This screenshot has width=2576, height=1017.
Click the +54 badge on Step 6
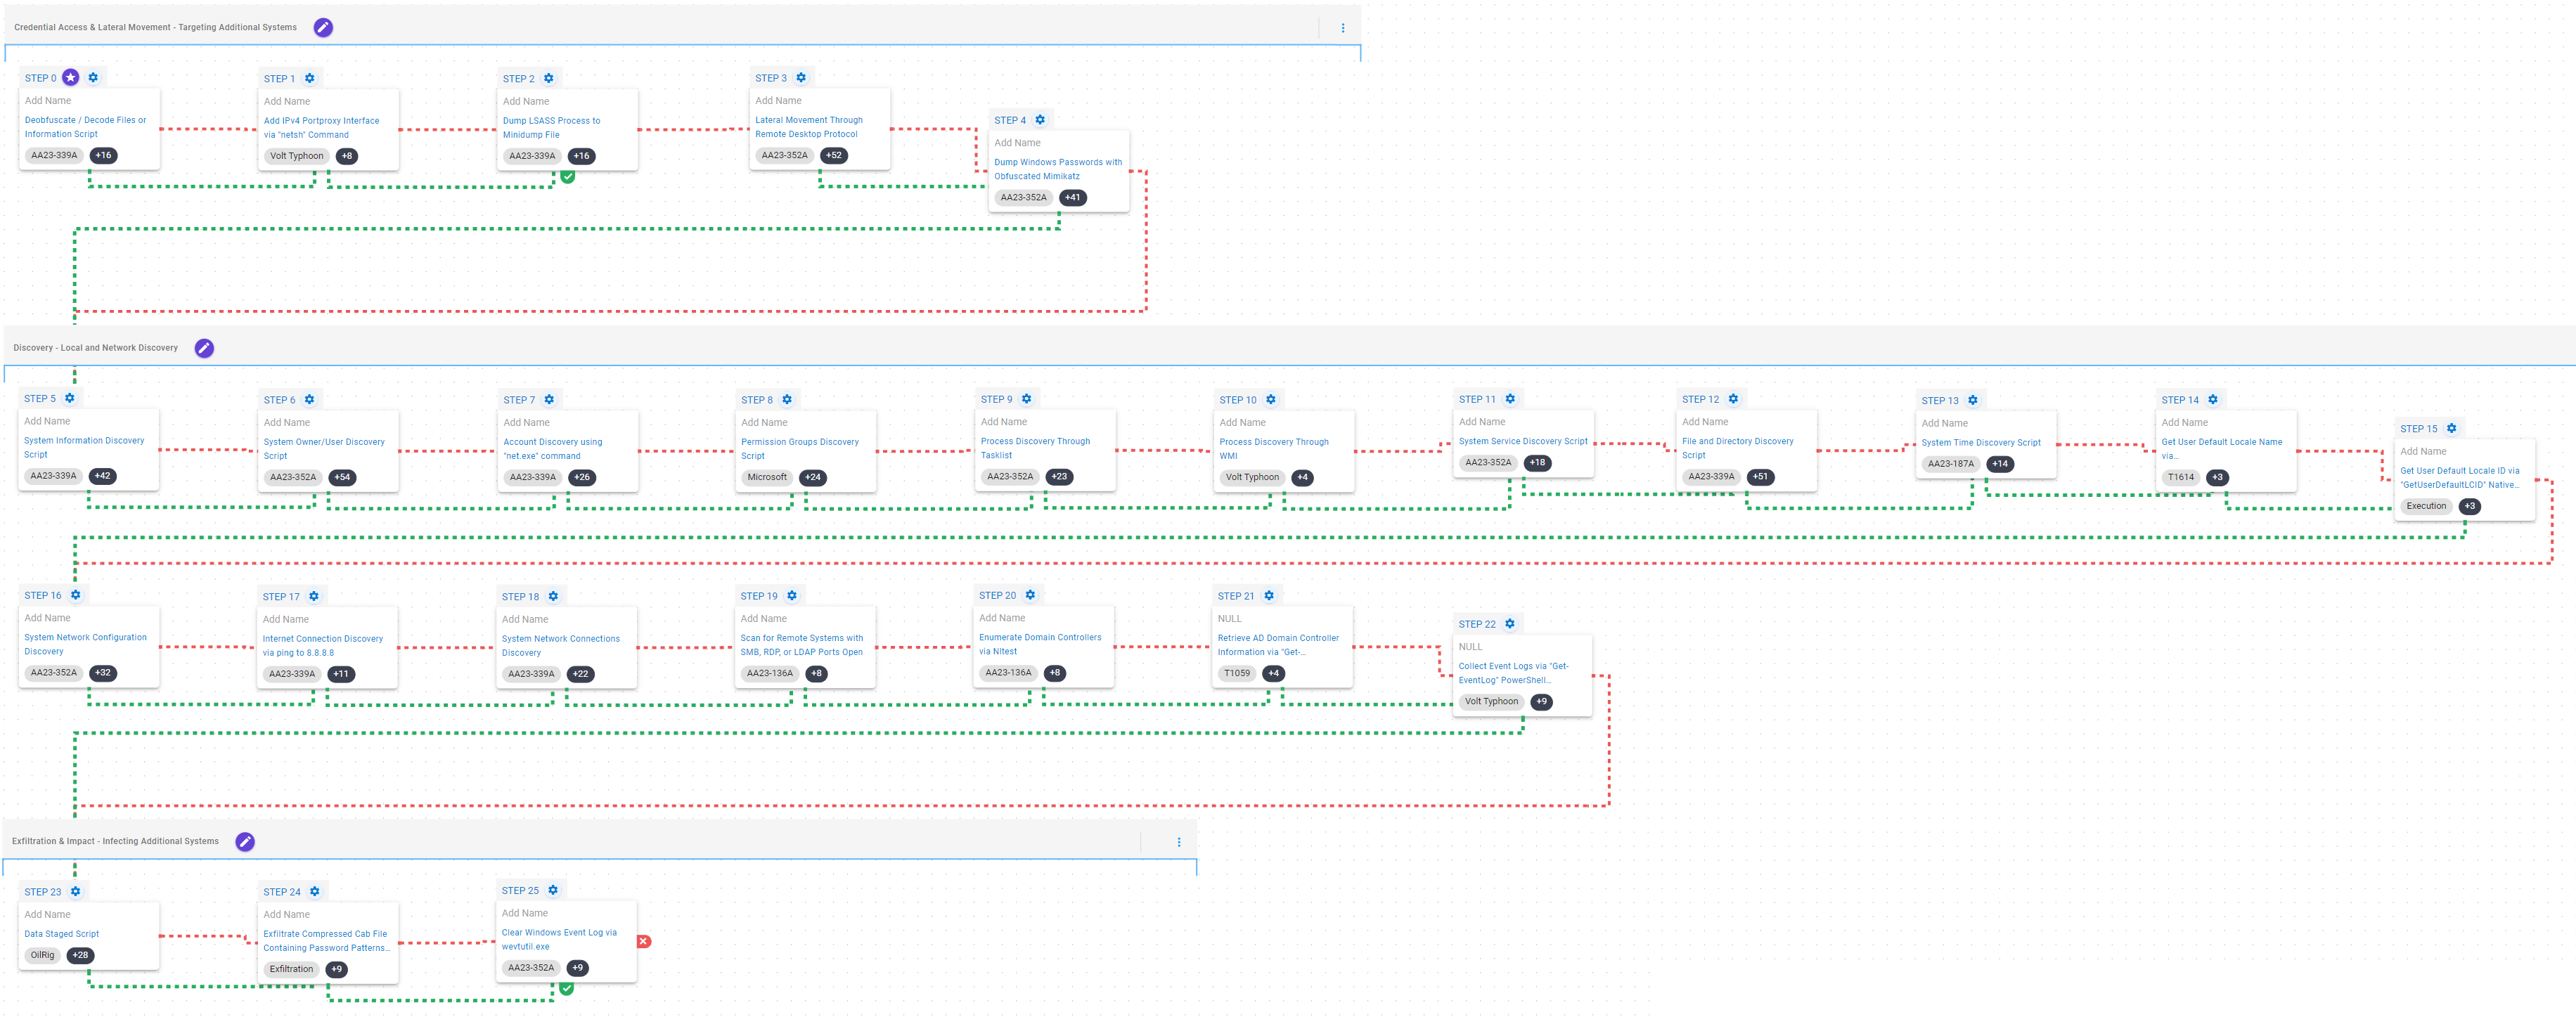[x=342, y=477]
